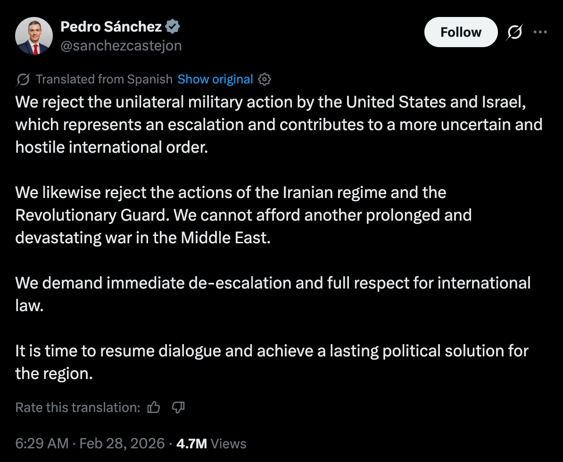563x462 pixels.
Task: Visit the @sanchezcastejon handle link
Action: tap(121, 45)
